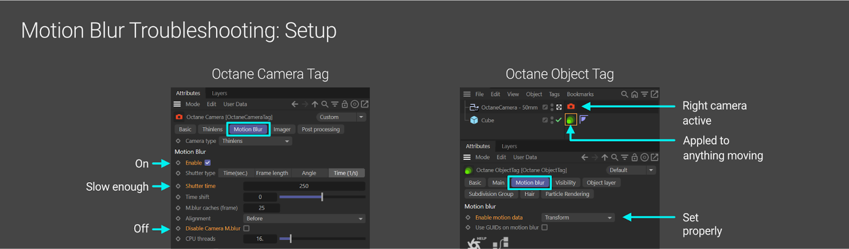Open search in Object Manager toolbar
The height and width of the screenshot is (249, 849).
click(625, 94)
